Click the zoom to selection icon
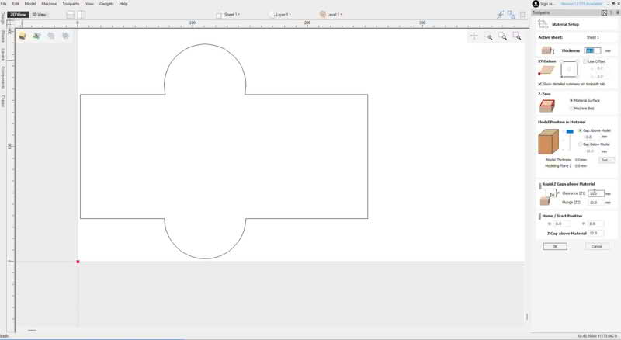Viewport: 621px width, 340px height. [517, 36]
